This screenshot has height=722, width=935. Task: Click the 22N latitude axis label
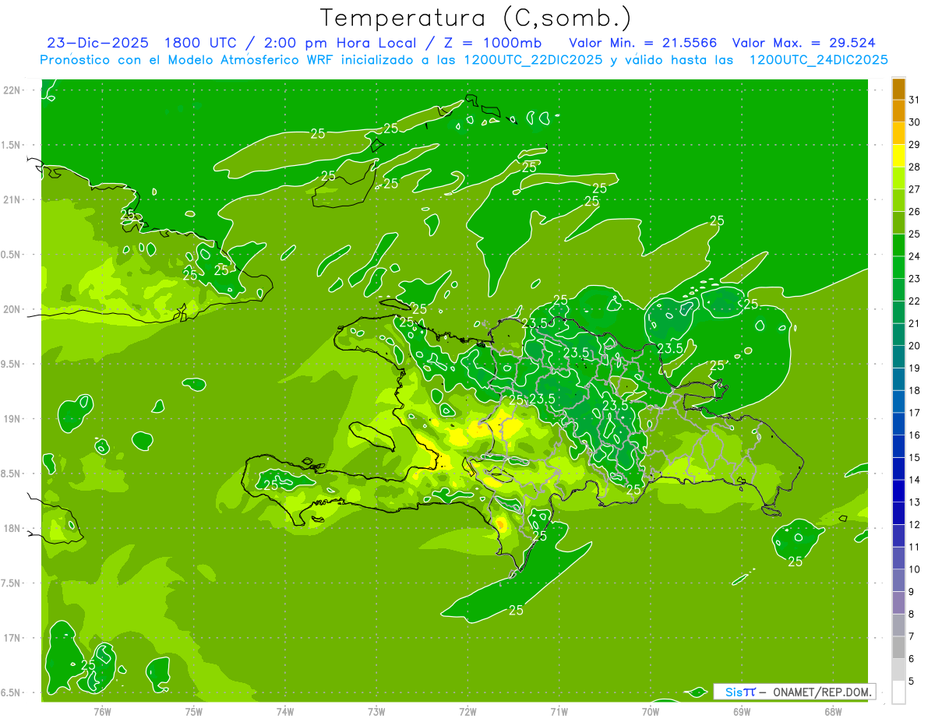point(13,90)
